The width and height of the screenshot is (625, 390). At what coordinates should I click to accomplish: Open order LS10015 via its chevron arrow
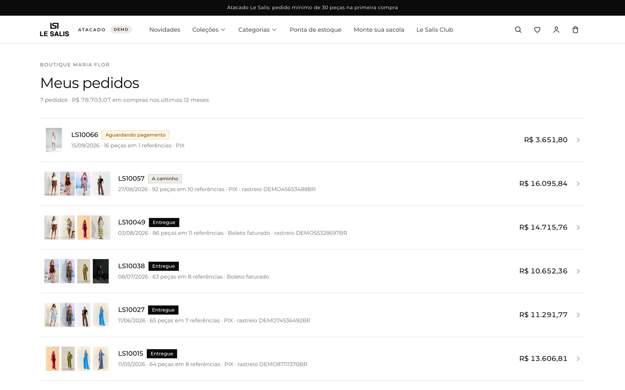(x=578, y=358)
